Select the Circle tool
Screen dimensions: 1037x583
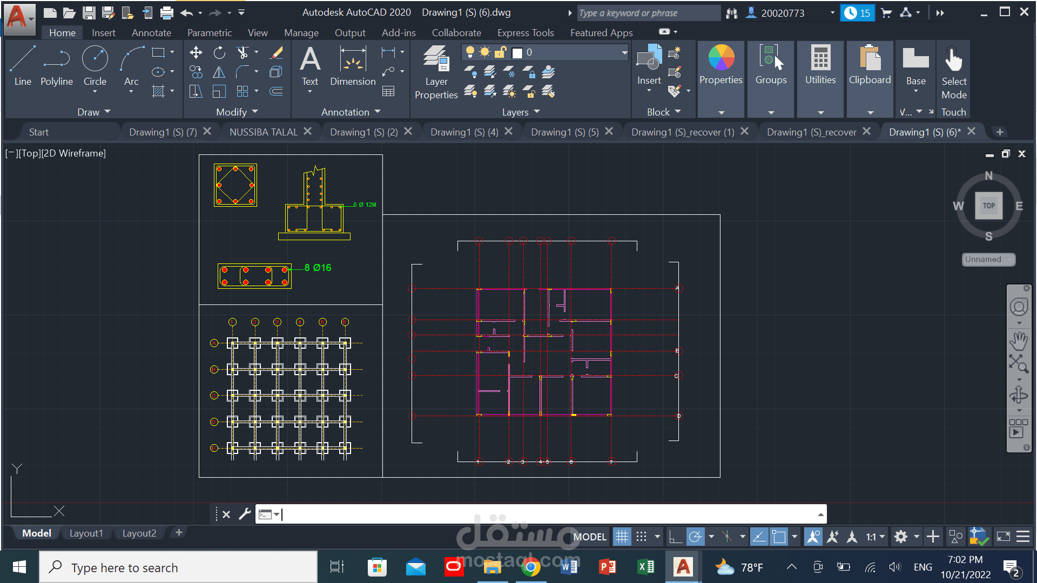(95, 66)
